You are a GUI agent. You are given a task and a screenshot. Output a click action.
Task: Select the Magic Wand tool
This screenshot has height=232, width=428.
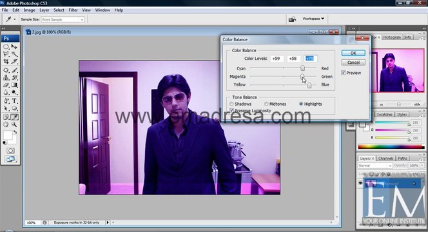coord(14,54)
